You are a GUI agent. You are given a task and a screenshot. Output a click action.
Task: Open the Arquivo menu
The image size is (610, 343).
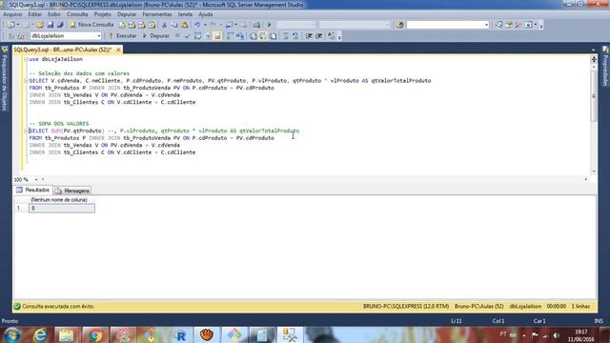tap(12, 14)
